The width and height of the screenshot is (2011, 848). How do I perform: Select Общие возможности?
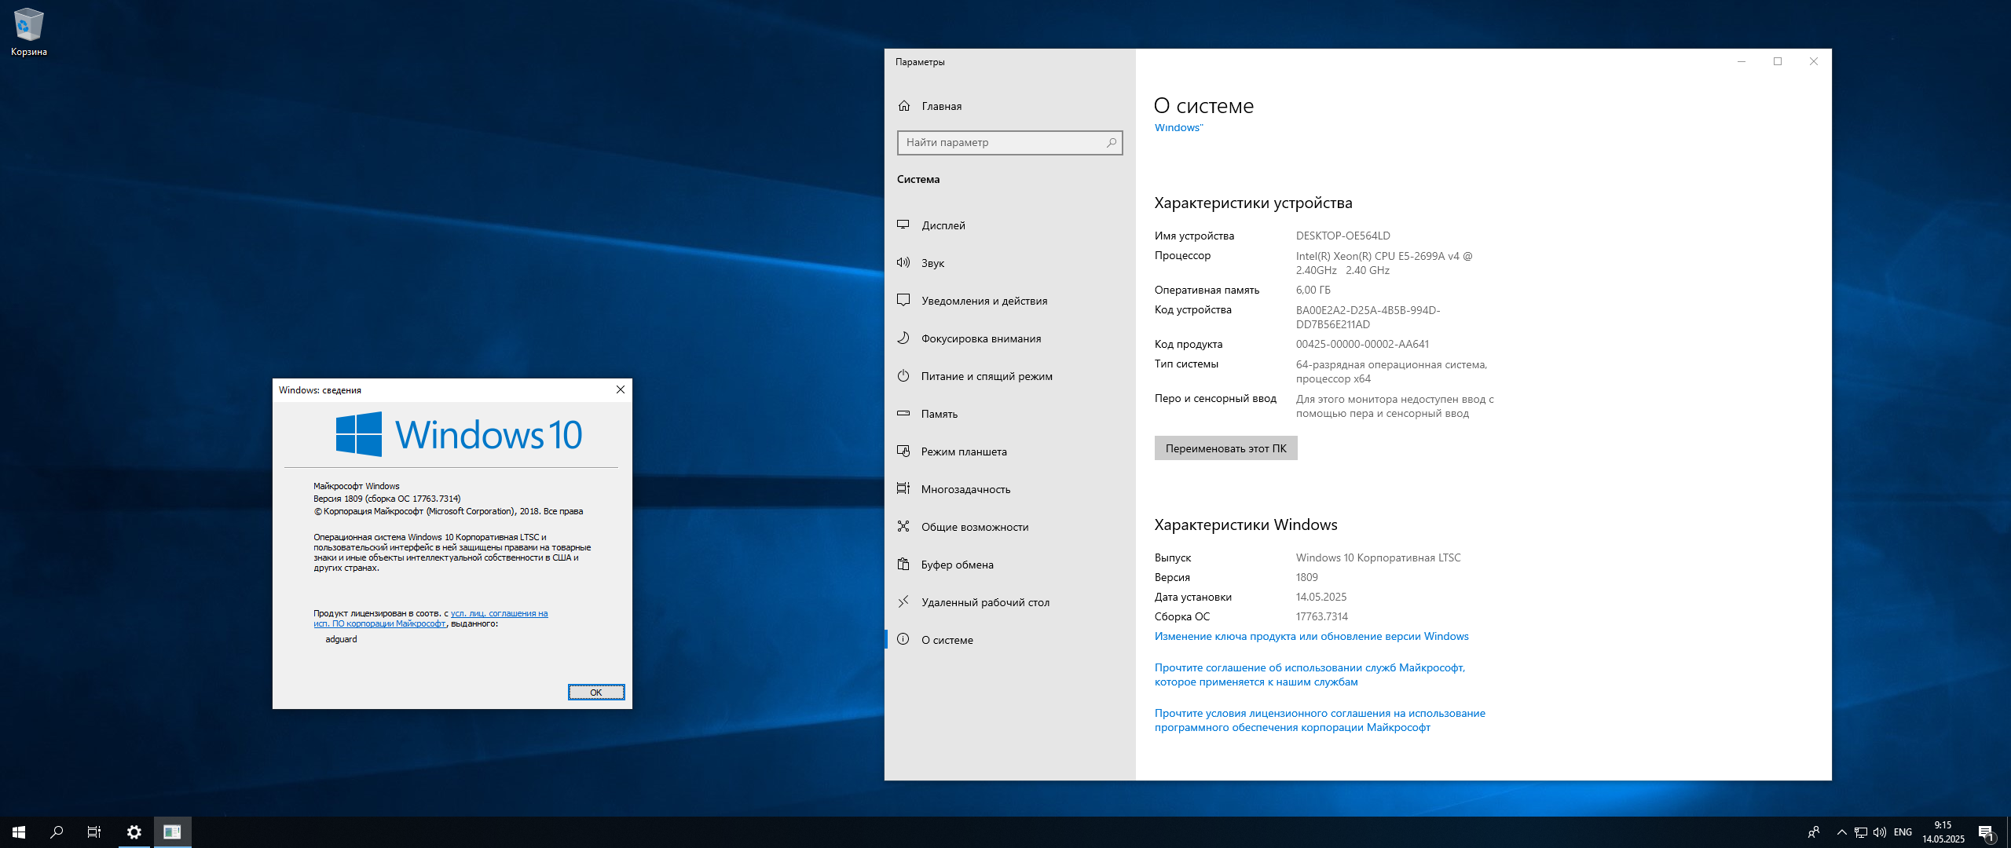coord(1010,527)
